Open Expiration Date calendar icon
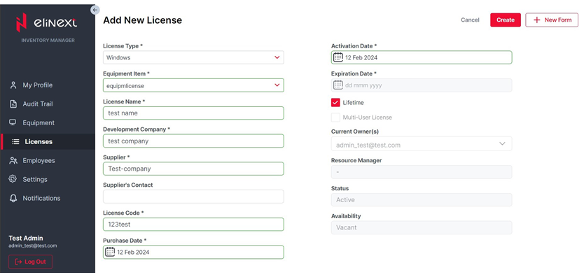This screenshot has height=277, width=584. (338, 85)
